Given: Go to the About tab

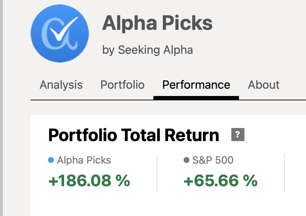Looking at the screenshot, I should pos(264,85).
